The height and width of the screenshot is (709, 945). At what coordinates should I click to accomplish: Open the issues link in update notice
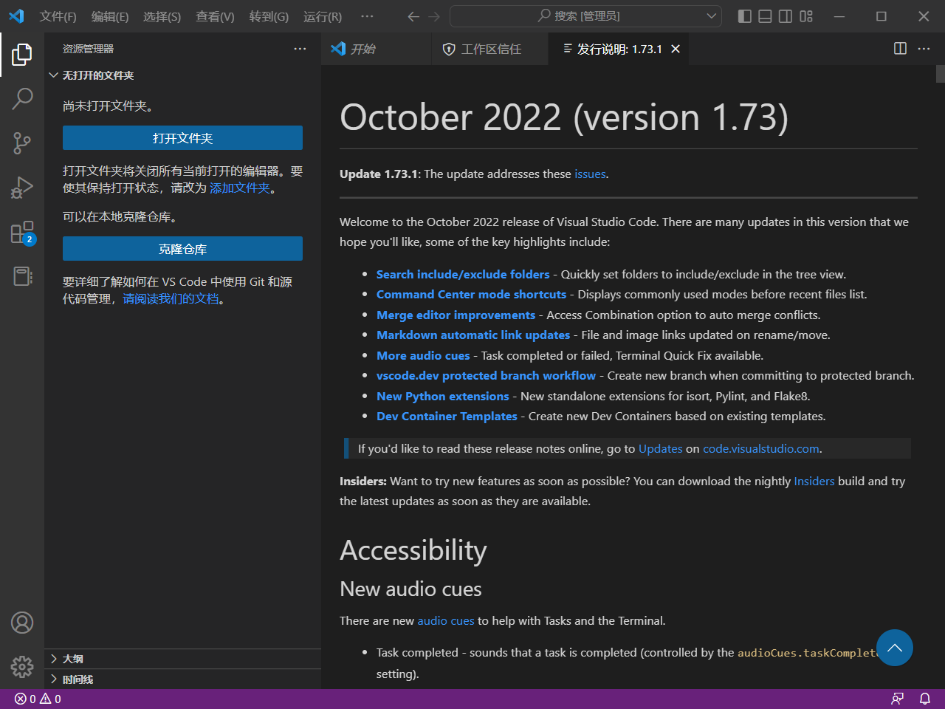click(x=590, y=174)
